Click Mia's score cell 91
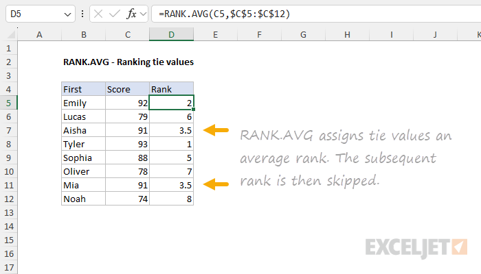Image resolution: width=481 pixels, height=274 pixels. coord(128,186)
